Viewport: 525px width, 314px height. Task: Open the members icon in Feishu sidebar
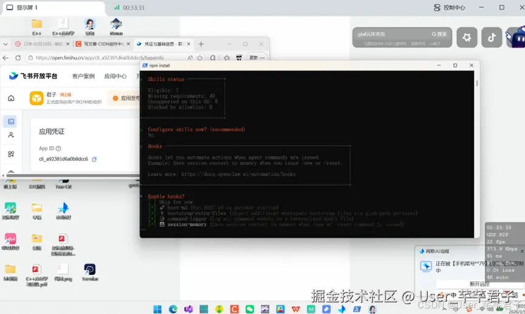point(11,135)
